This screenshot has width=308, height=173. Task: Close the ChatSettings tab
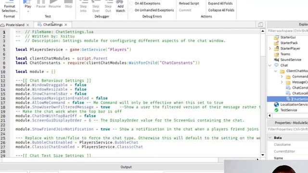66,25
